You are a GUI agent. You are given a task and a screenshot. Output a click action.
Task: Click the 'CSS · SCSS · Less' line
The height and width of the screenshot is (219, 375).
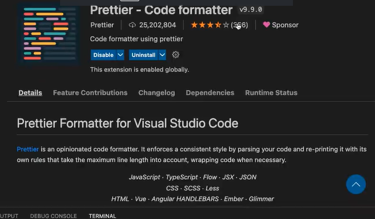point(192,188)
